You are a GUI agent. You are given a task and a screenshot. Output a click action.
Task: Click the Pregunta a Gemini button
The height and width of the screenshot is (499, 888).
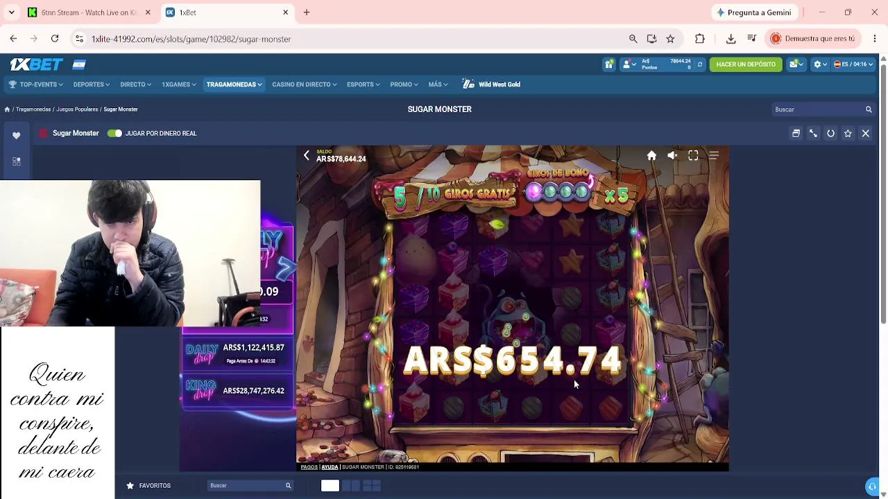click(x=754, y=12)
